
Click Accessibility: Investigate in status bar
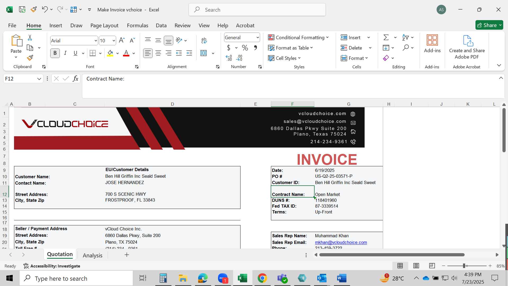[52, 266]
